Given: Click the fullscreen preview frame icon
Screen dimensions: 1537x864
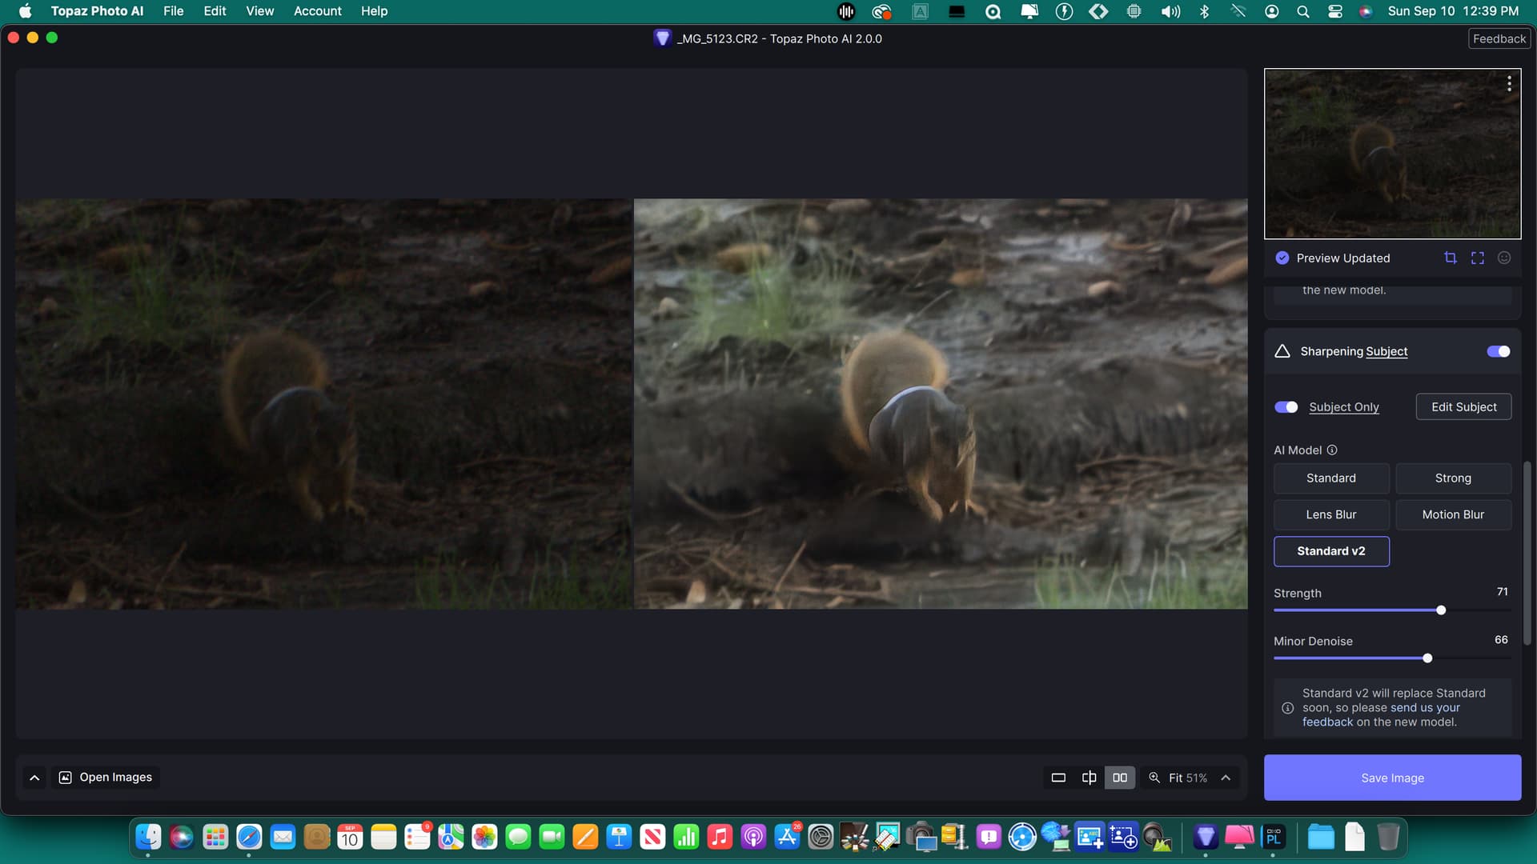Looking at the screenshot, I should 1477,258.
